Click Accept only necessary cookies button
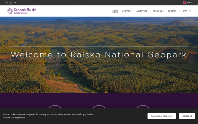Screen dimensions: 198x124 pyautogui.click(x=162, y=116)
